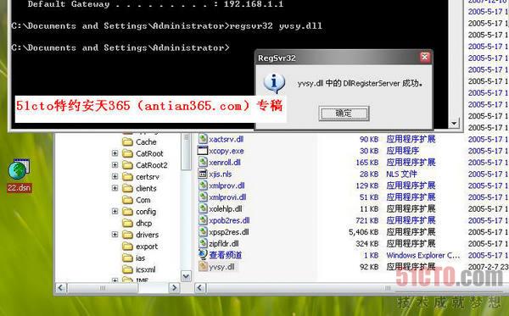
Task: Select the xcopy.exe file icon
Action: point(203,151)
